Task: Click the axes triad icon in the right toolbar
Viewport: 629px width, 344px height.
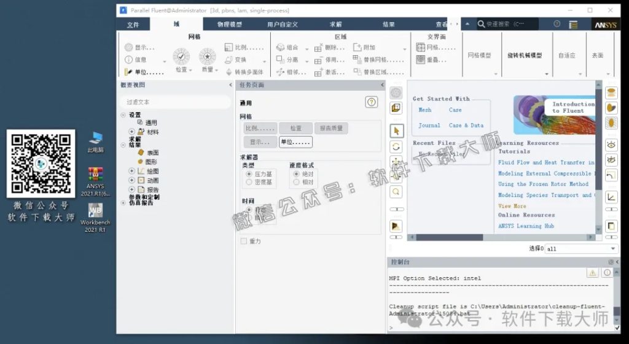Action: (611, 197)
